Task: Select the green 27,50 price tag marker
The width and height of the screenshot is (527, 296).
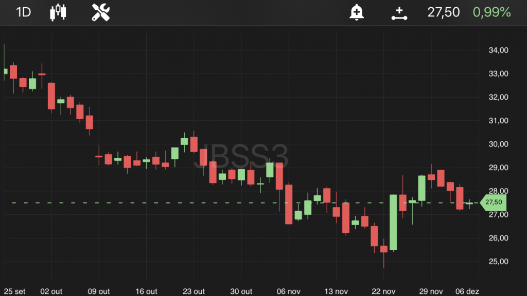Action: pos(494,202)
